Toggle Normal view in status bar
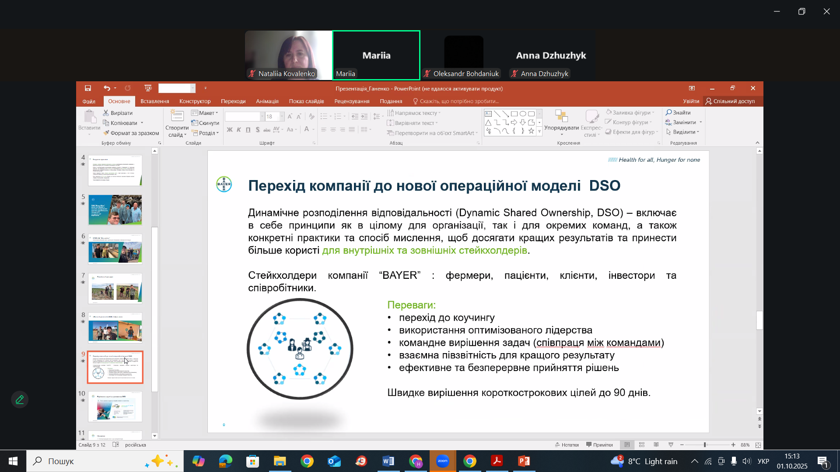 [627, 445]
